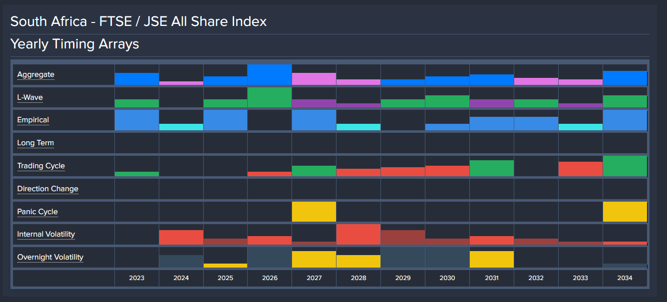Open the Aggregate row label

click(36, 75)
